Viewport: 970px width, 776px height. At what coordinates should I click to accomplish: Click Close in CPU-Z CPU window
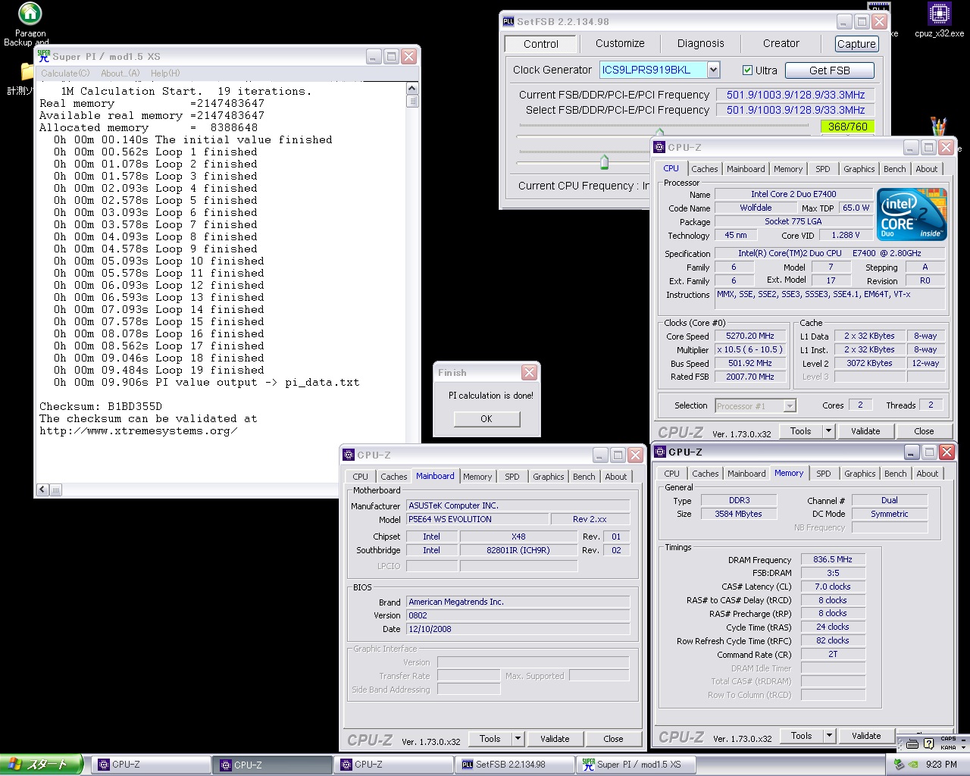click(924, 431)
